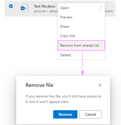Choose Share from the context menu
The width and height of the screenshot is (121, 125).
point(81,26)
